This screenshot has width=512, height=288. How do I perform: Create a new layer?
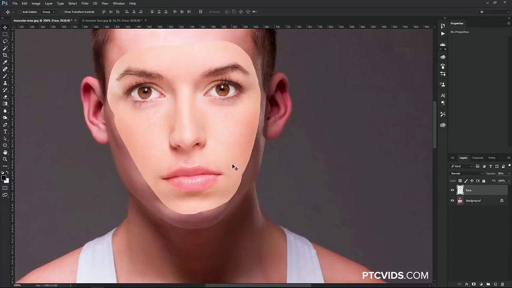click(x=495, y=284)
